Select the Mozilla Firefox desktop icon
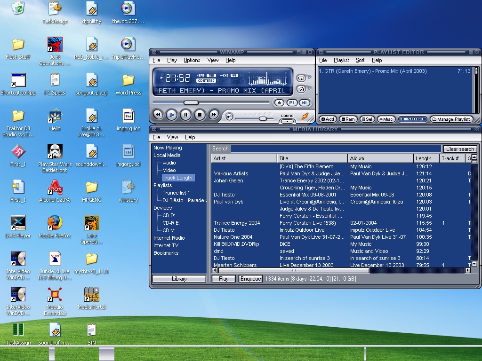Screen dimensions: 482x361 (x=55, y=227)
